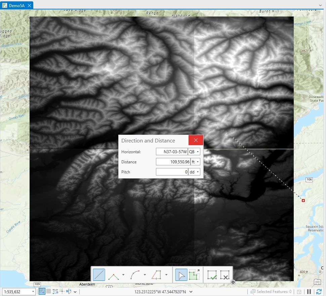Click the Pitch value input field

click(x=172, y=172)
